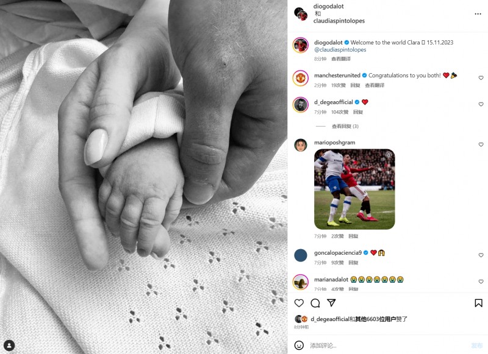Like the manchesterunited comment
The height and width of the screenshot is (354, 488).
click(481, 78)
